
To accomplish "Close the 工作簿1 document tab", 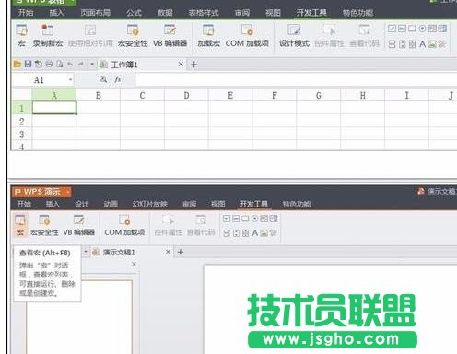I will click(181, 64).
